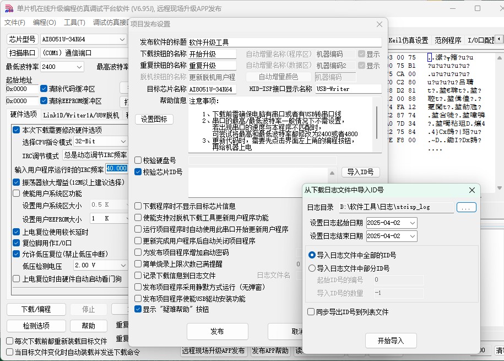Open the 文件(F) menu
The image size is (504, 361).
(15, 23)
